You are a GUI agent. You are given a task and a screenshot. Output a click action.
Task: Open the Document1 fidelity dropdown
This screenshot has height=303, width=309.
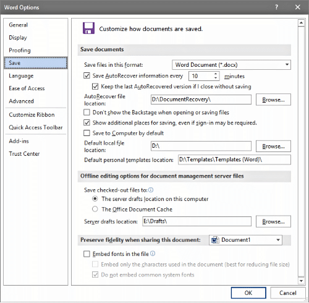coord(245,240)
